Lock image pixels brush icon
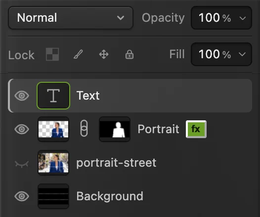The image size is (260, 217). (x=78, y=54)
